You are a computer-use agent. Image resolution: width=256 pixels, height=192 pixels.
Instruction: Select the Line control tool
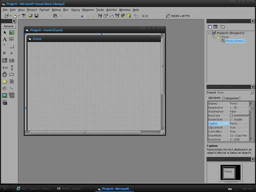11,88
